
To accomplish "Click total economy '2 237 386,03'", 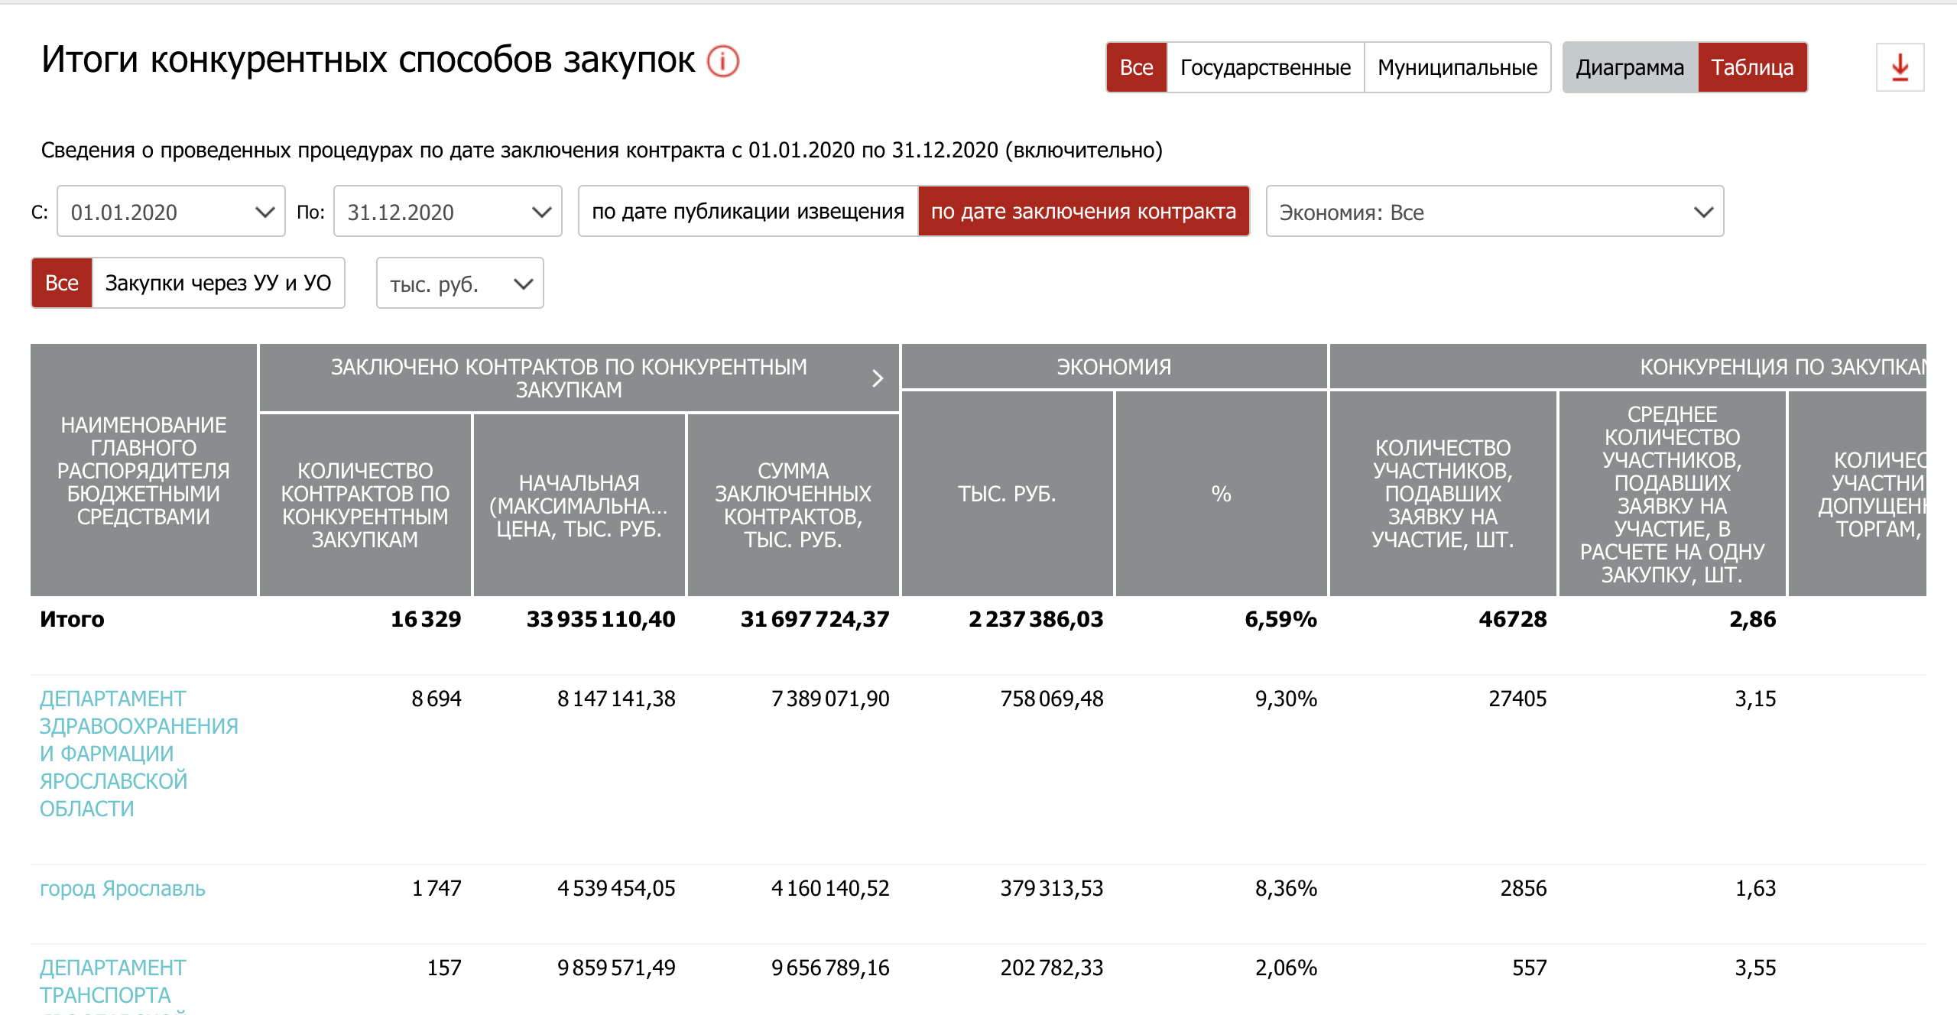I will [x=1036, y=619].
